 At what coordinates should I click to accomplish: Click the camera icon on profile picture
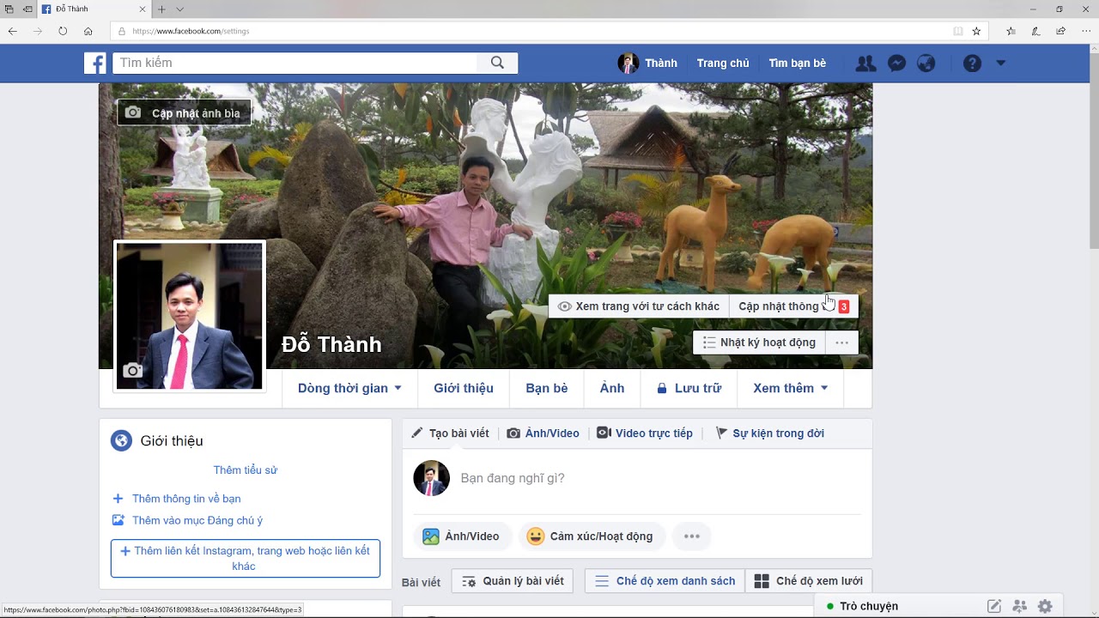132,370
